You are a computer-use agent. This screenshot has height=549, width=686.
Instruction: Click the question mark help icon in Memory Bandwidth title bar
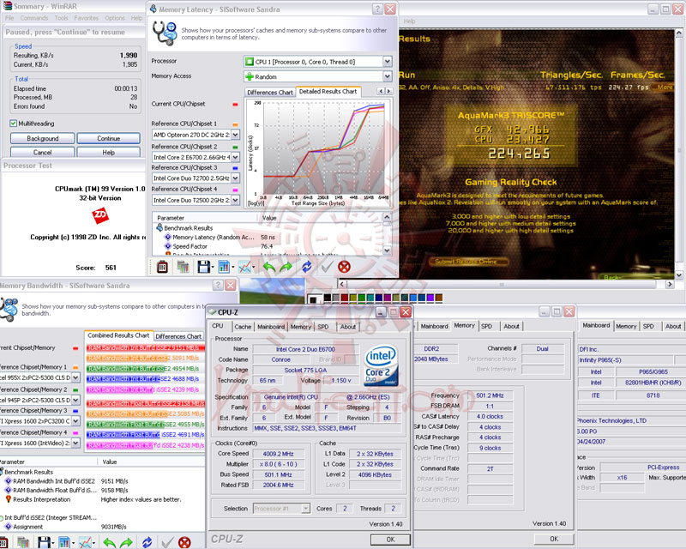pyautogui.click(x=218, y=286)
